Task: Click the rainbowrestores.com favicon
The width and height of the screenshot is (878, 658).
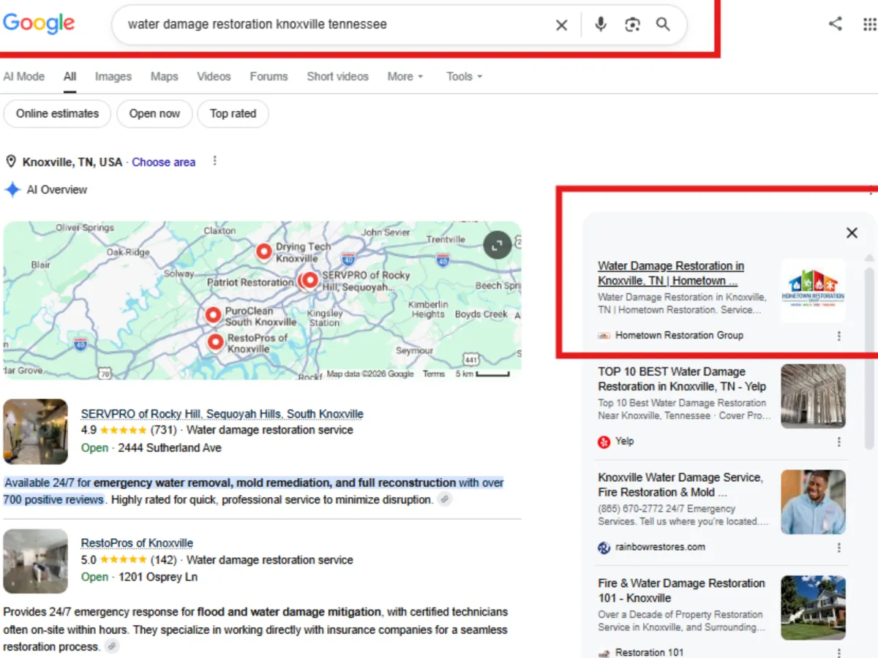Action: pos(604,548)
